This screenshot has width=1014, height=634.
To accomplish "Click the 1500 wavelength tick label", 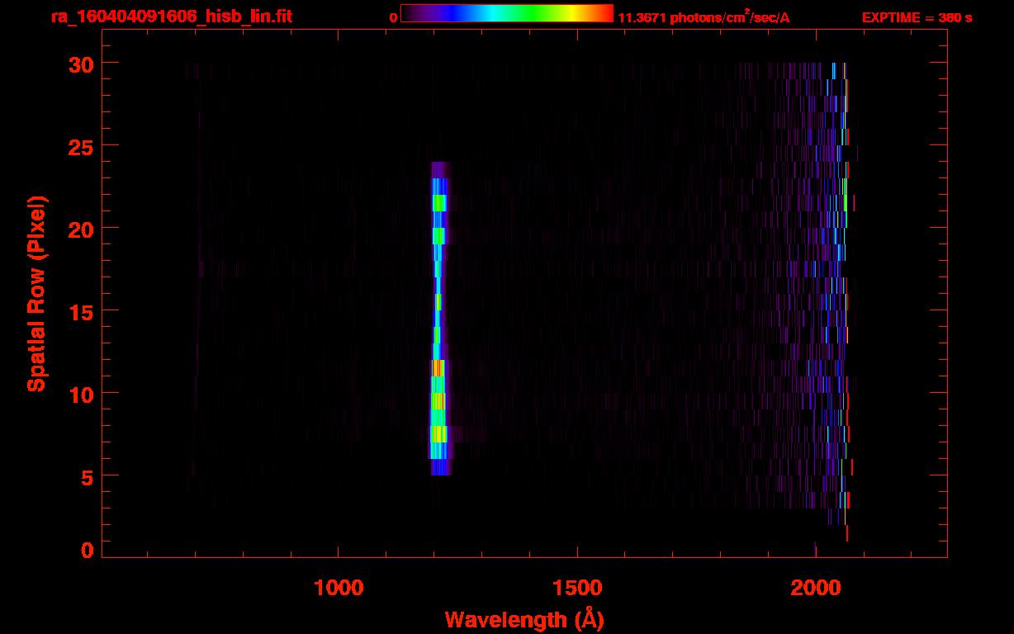I will [577, 588].
